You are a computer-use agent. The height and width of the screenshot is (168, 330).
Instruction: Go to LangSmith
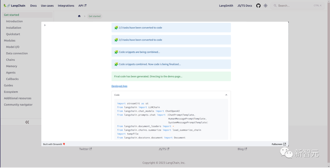tap(226, 6)
